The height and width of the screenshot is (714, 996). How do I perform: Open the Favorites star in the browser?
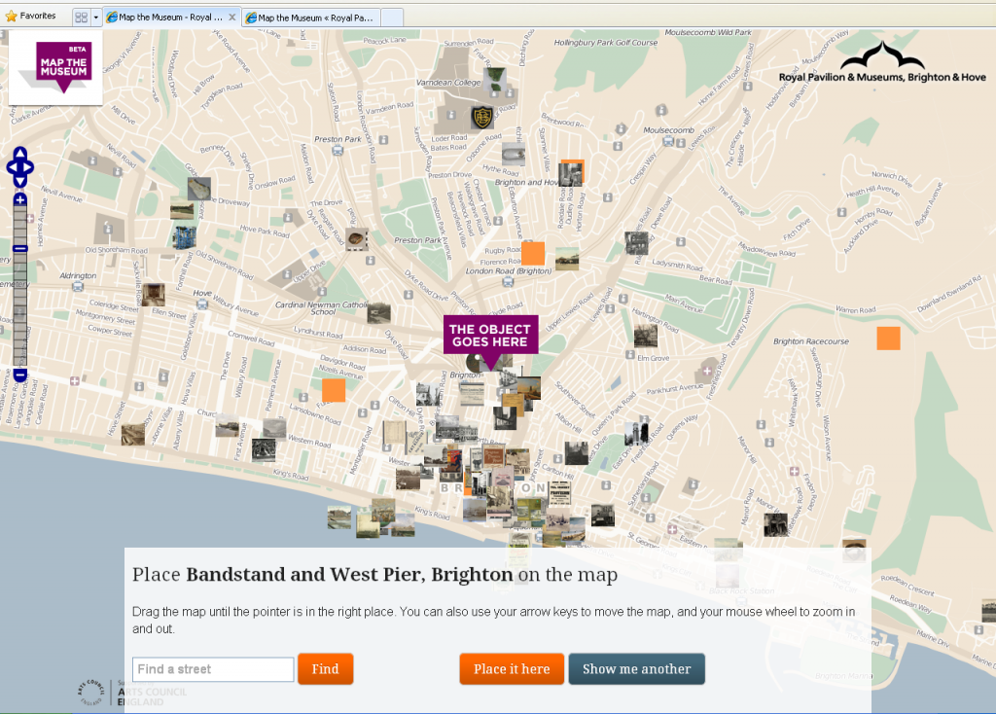tap(11, 16)
